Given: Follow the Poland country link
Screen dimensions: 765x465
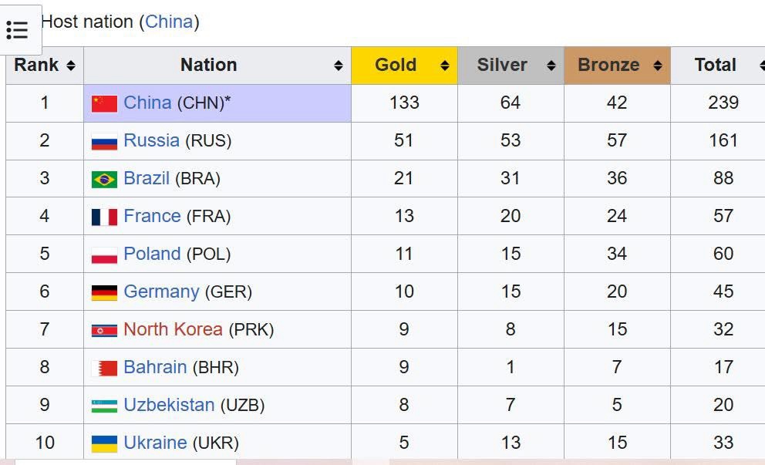Looking at the screenshot, I should (152, 254).
